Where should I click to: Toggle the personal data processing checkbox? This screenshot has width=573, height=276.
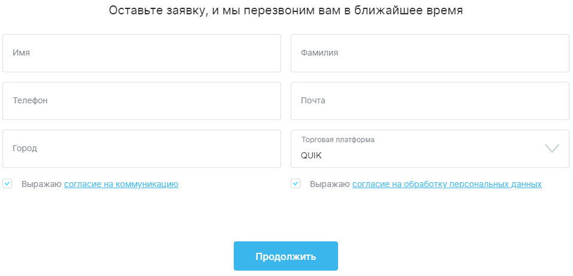[x=295, y=183]
